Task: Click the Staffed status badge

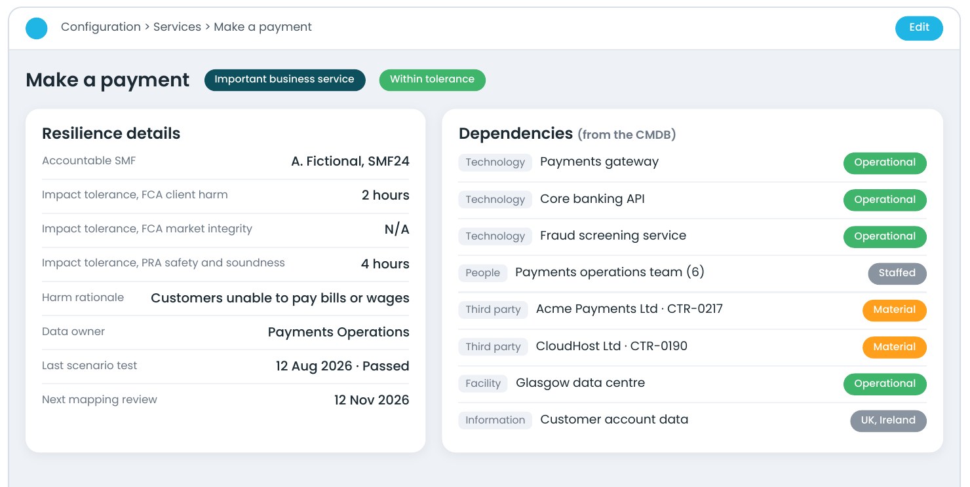Action: (x=897, y=274)
